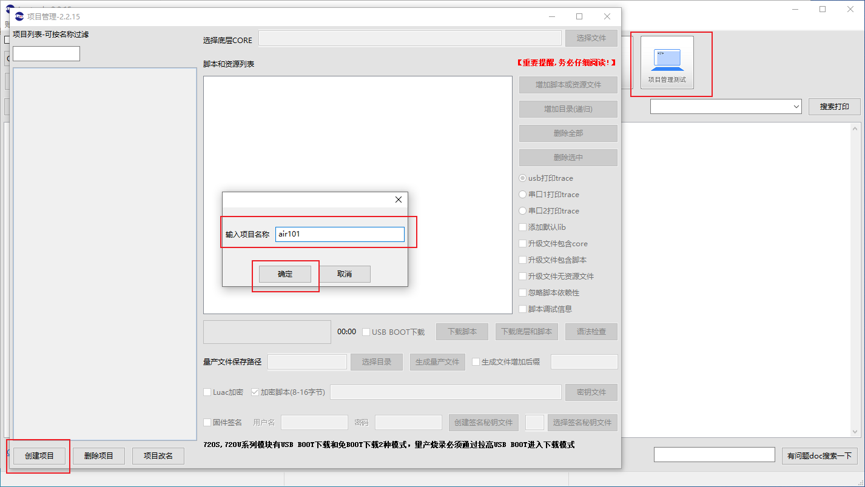Click the 搜索打印 button

(834, 107)
